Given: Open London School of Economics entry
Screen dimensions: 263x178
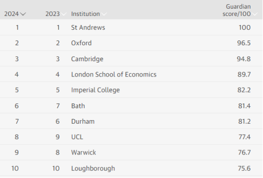Looking at the screenshot, I should coord(114,74).
